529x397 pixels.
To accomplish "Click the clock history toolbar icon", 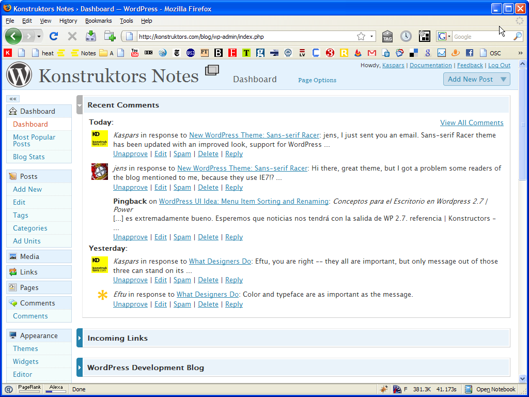I will tap(406, 36).
